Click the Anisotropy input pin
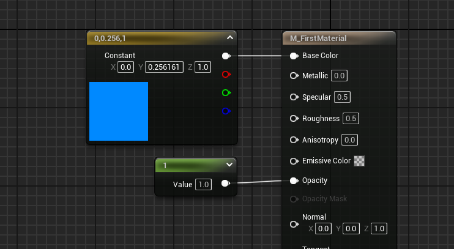454x249 pixels. click(294, 140)
